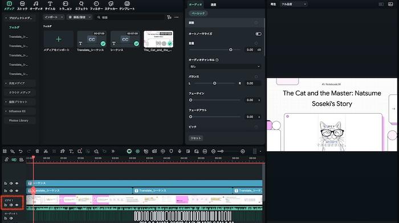The height and width of the screenshot is (223, 399).
Task: Click the filter icon beside the media search
Action: [169, 17]
